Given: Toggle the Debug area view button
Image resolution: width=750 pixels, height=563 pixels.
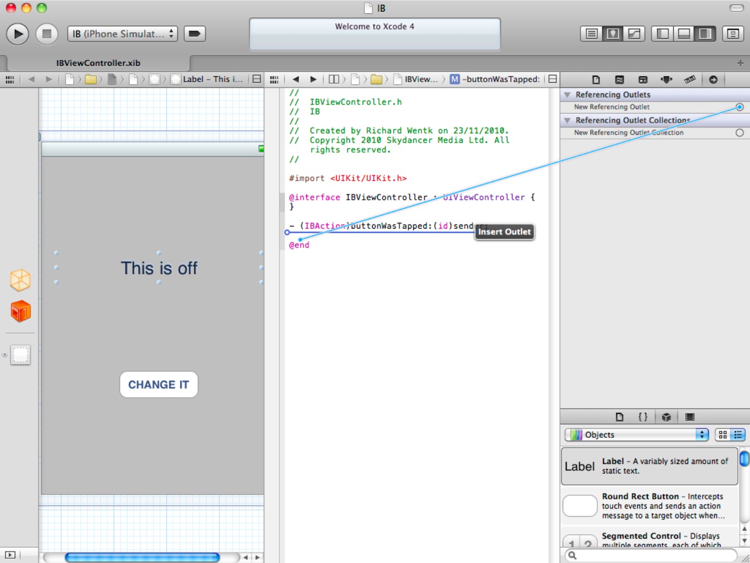Looking at the screenshot, I should pyautogui.click(x=684, y=34).
